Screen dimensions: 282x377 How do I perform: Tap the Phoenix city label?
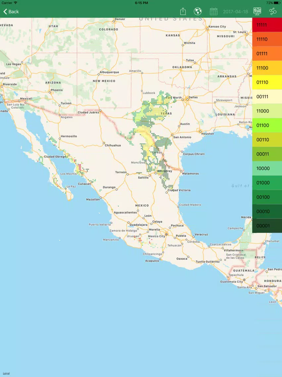click(x=57, y=90)
